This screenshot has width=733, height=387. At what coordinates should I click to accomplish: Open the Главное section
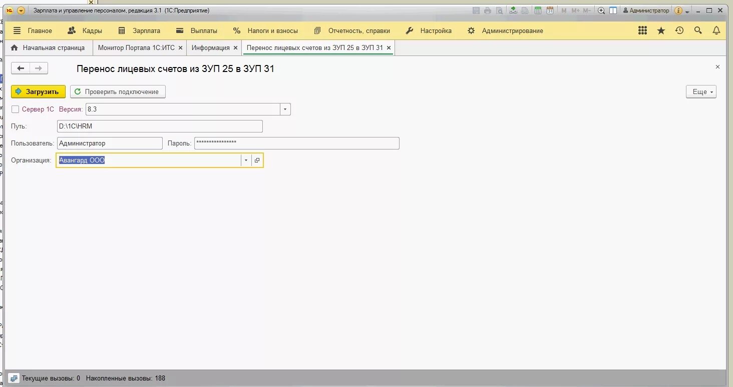pyautogui.click(x=40, y=30)
